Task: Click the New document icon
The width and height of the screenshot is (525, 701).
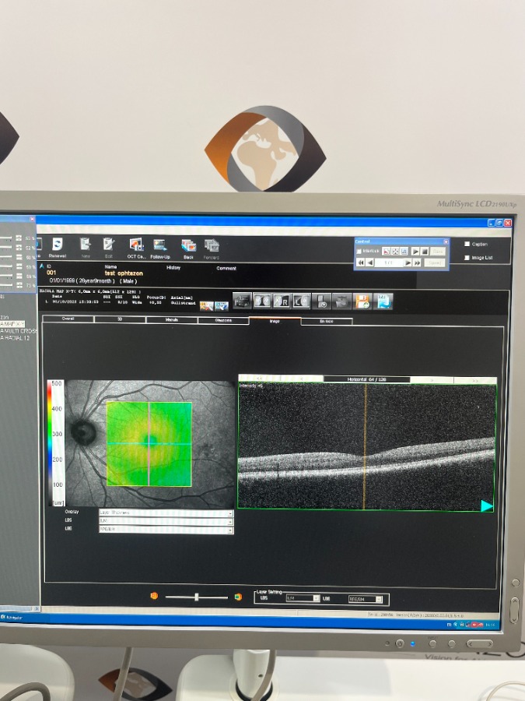Action: (86, 245)
